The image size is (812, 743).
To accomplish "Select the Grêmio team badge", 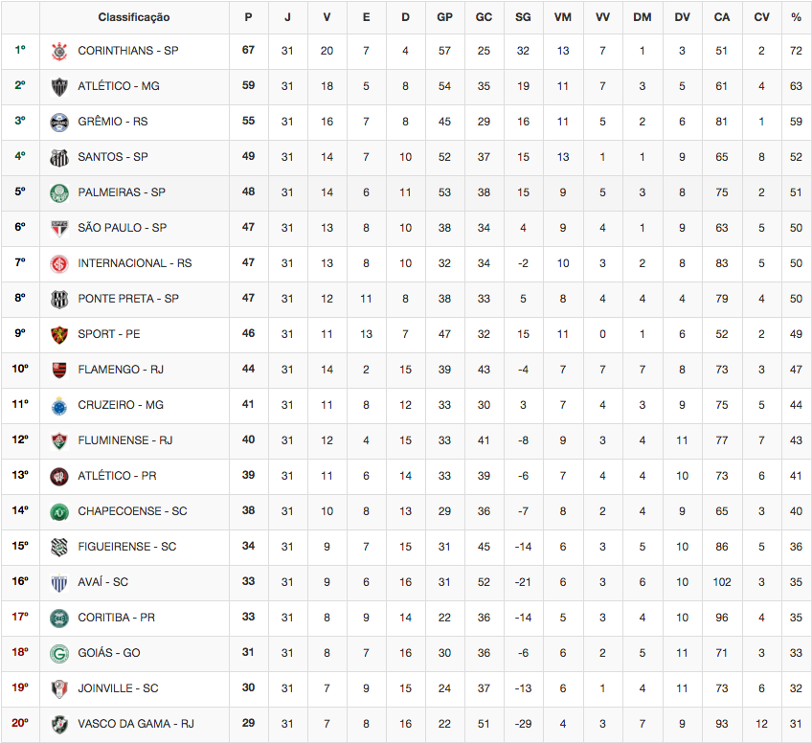I will click(59, 123).
